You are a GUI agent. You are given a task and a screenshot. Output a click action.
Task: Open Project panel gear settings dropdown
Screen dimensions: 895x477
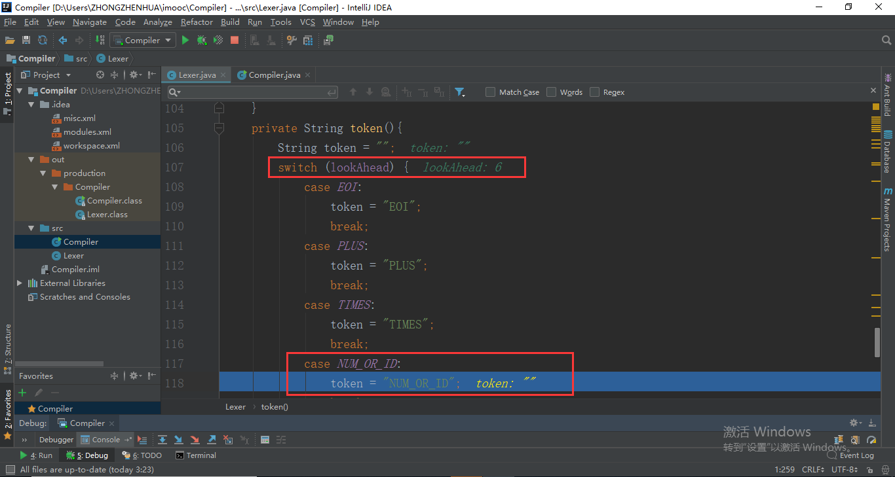coord(134,75)
